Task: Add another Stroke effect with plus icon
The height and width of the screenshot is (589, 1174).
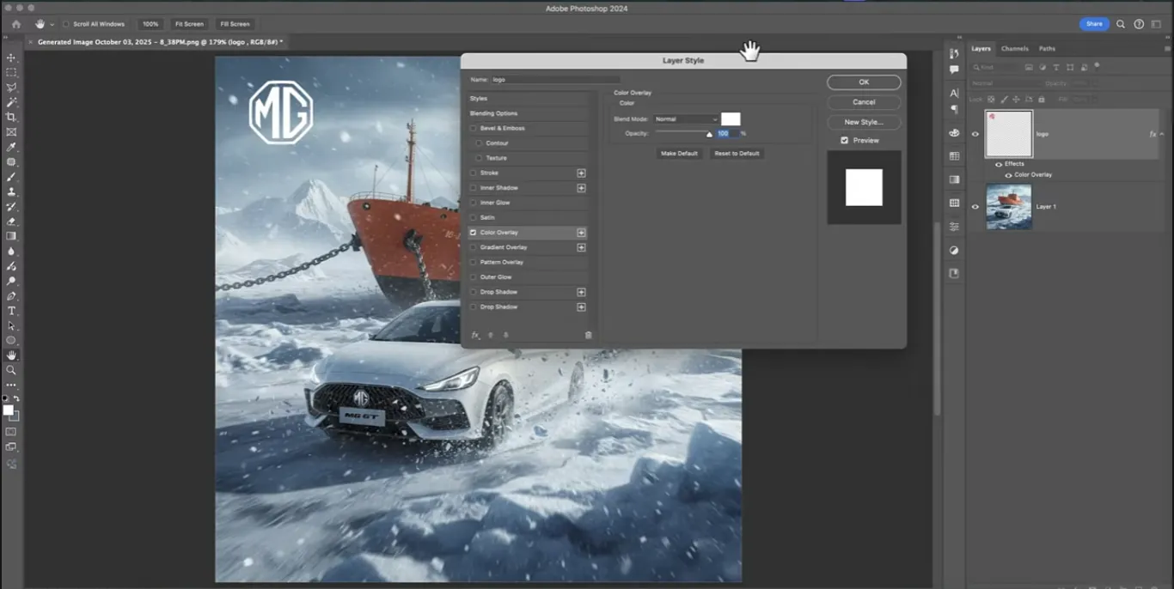Action: (x=581, y=173)
